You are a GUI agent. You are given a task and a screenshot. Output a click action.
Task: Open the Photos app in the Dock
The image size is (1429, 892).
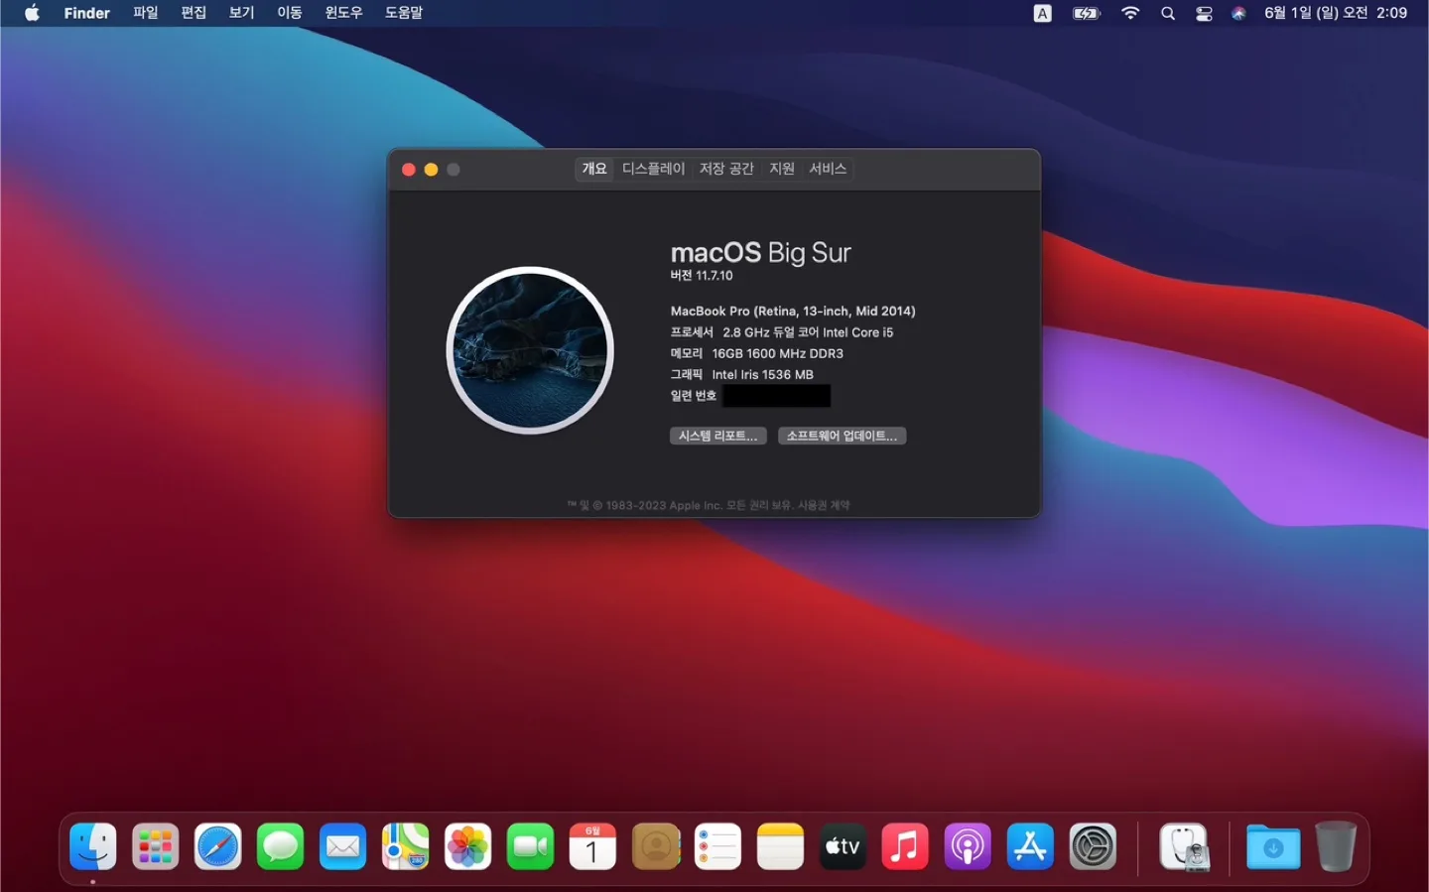tap(468, 846)
